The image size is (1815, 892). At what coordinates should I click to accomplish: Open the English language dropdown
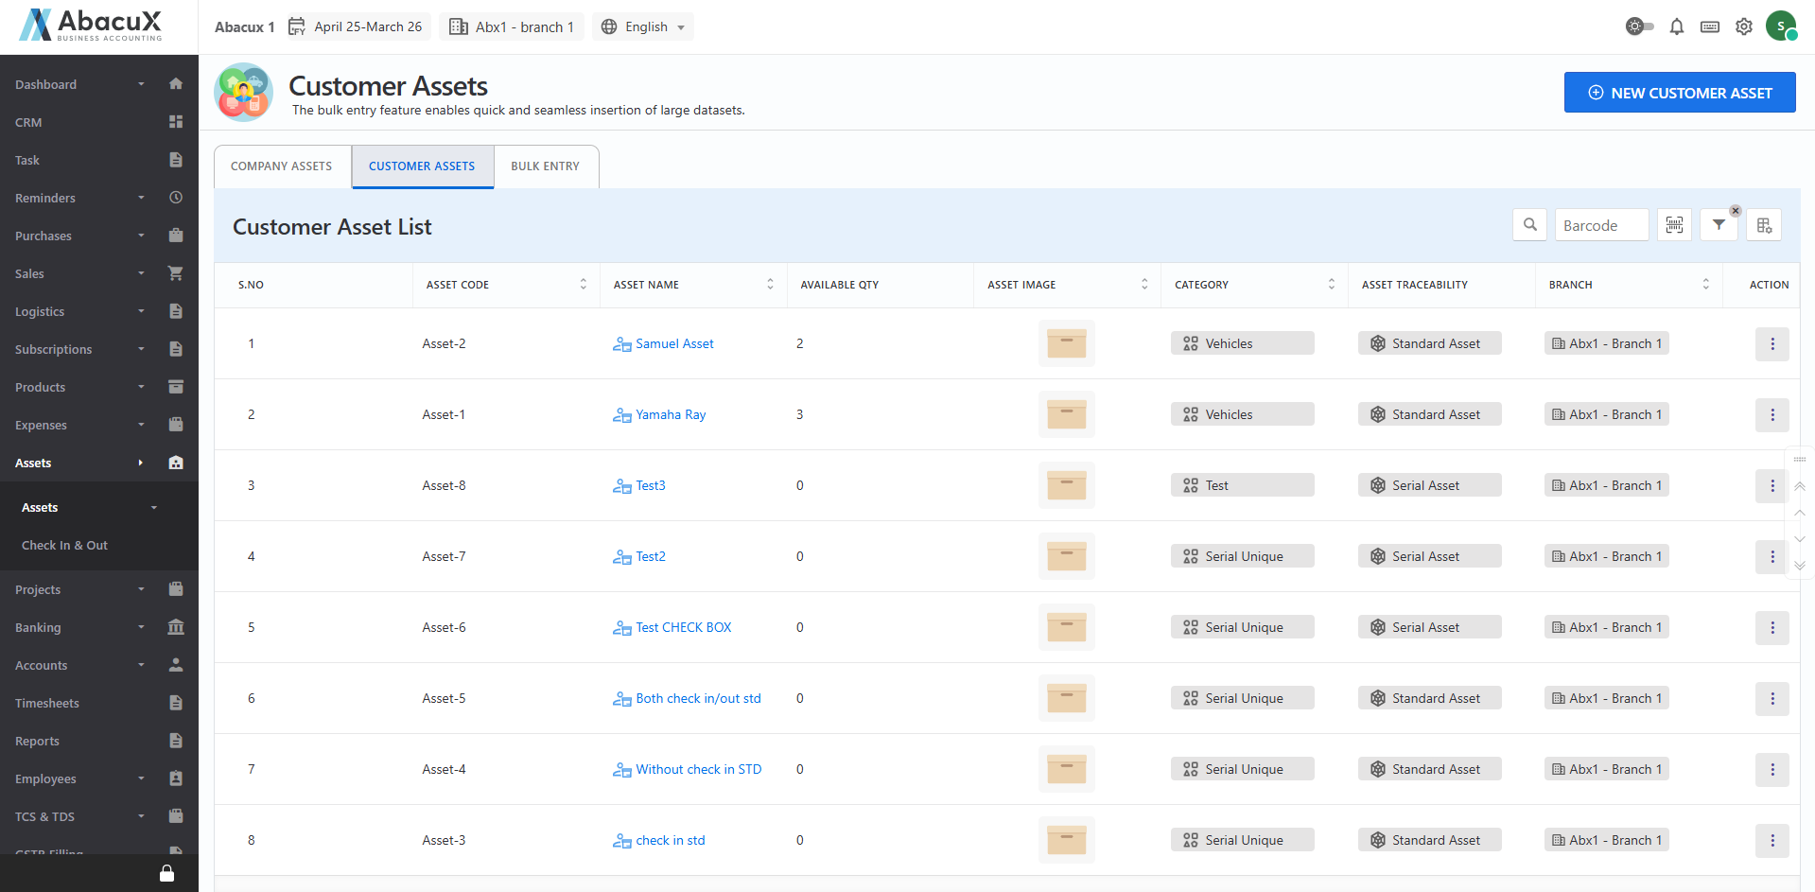click(643, 26)
